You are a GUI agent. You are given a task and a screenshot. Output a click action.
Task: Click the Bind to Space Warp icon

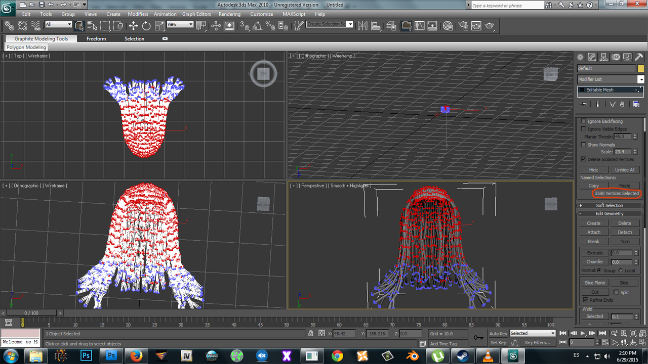click(35, 25)
